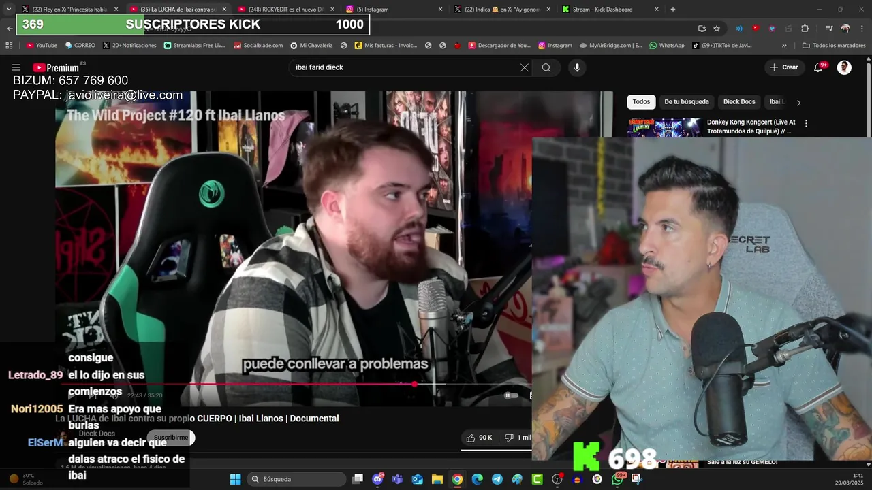Open Outlook from taskbar
This screenshot has height=490, width=872.
point(417,479)
